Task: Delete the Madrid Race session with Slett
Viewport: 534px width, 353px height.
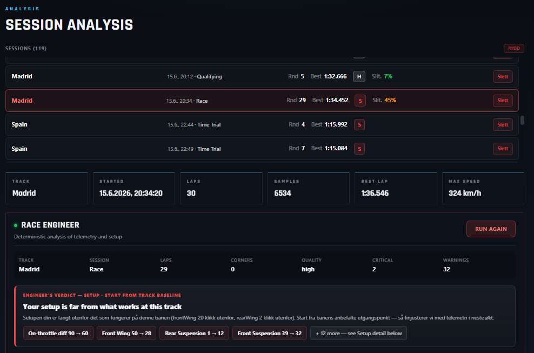Action: pyautogui.click(x=503, y=101)
